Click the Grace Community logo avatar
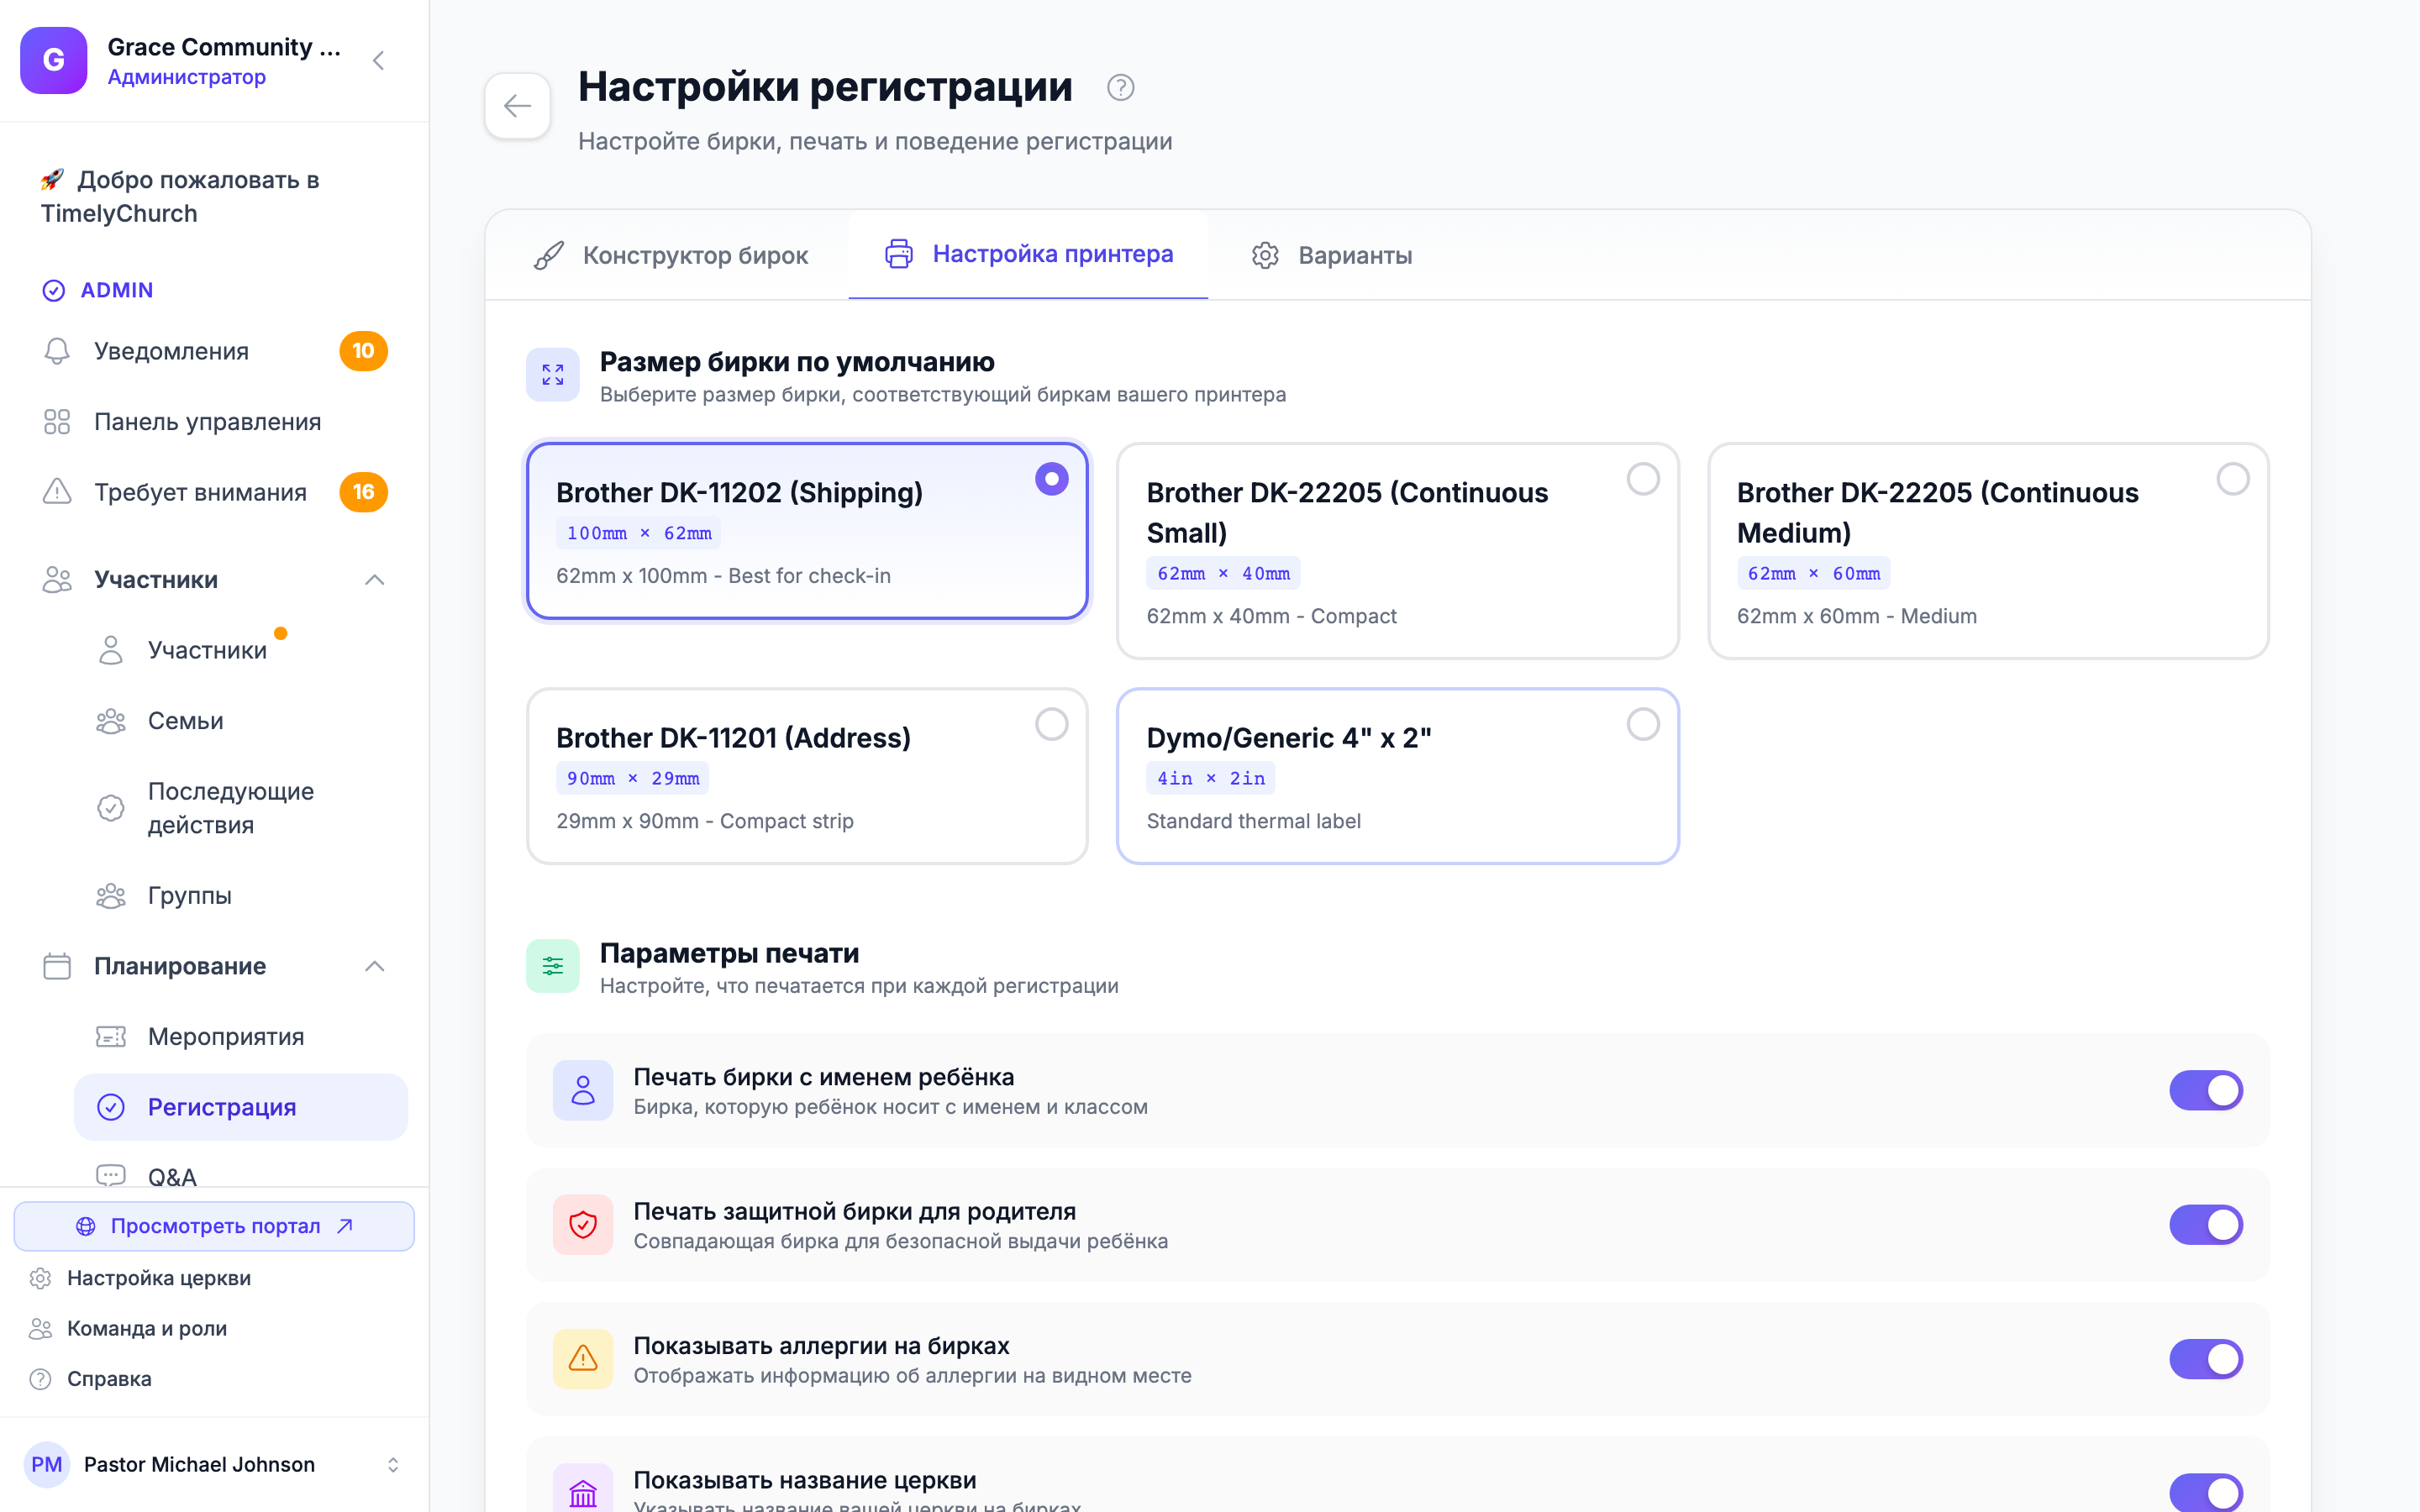 (54, 60)
